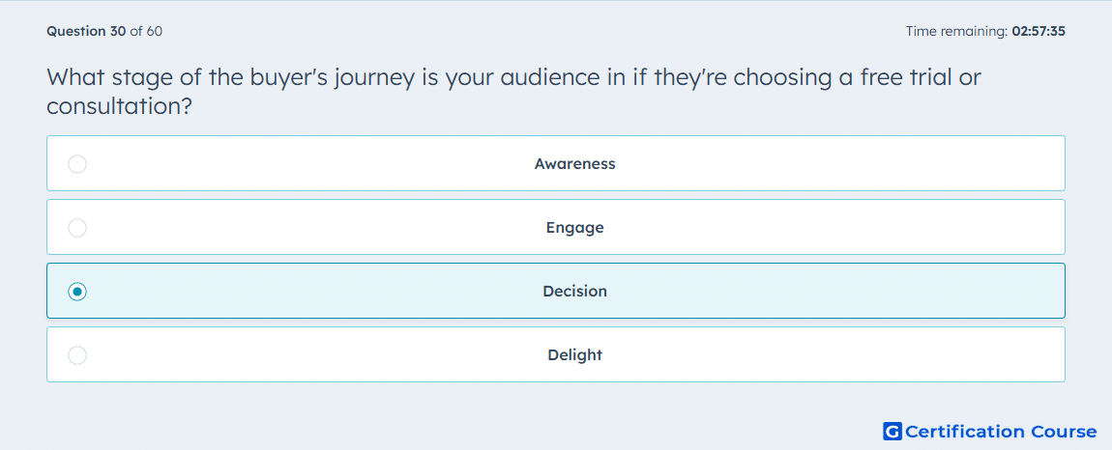
Task: Click the empty area of the Delight card
Action: (x=815, y=354)
